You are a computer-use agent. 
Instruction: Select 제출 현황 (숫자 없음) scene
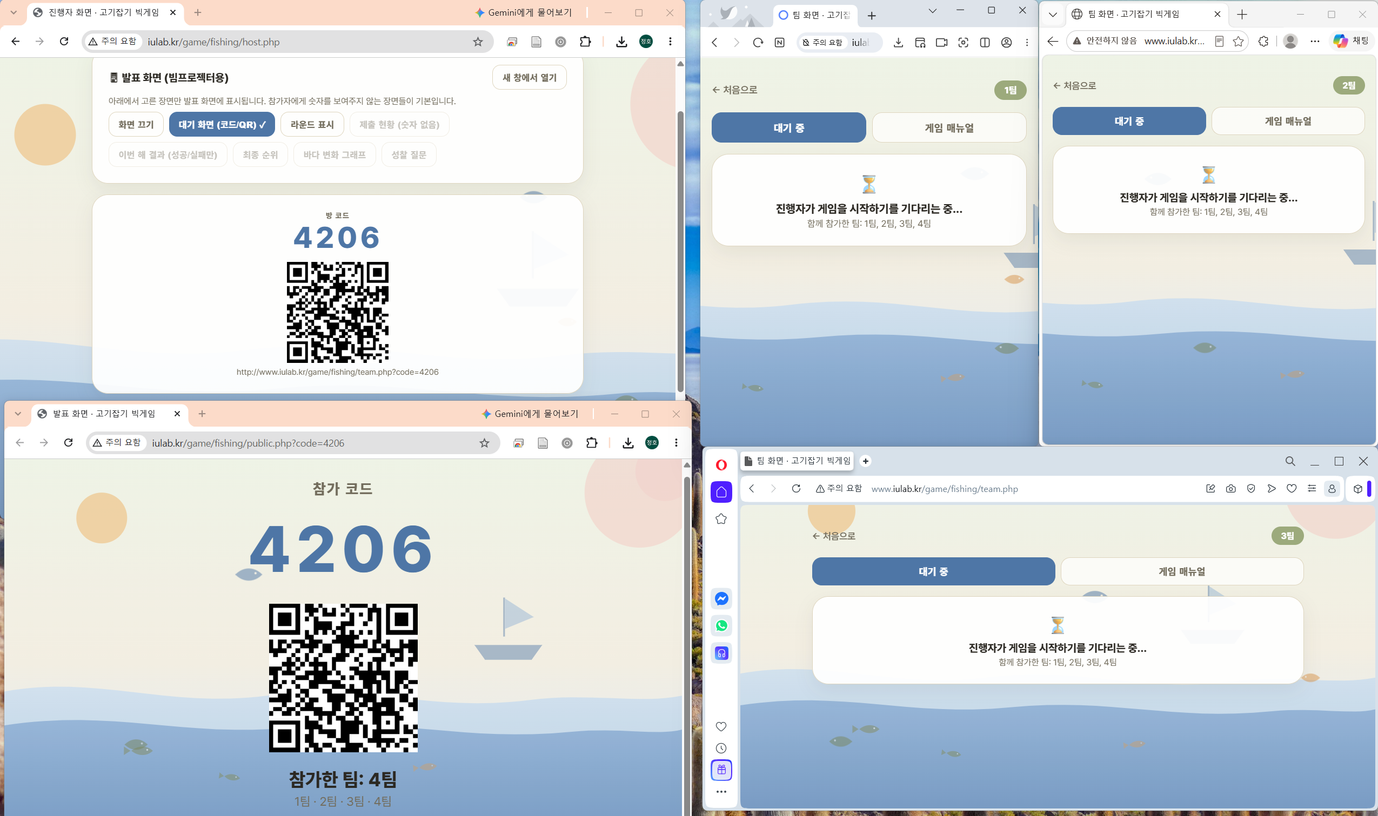(x=399, y=124)
